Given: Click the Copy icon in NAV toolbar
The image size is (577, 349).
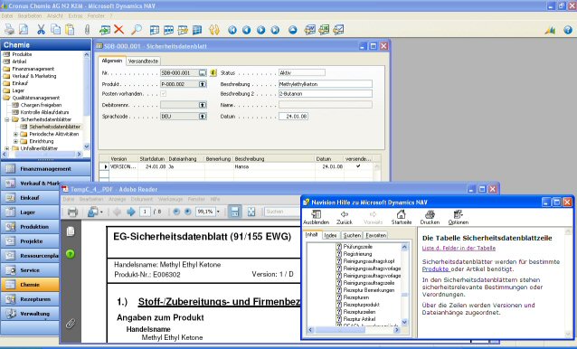Looking at the screenshot, I should (x=55, y=30).
